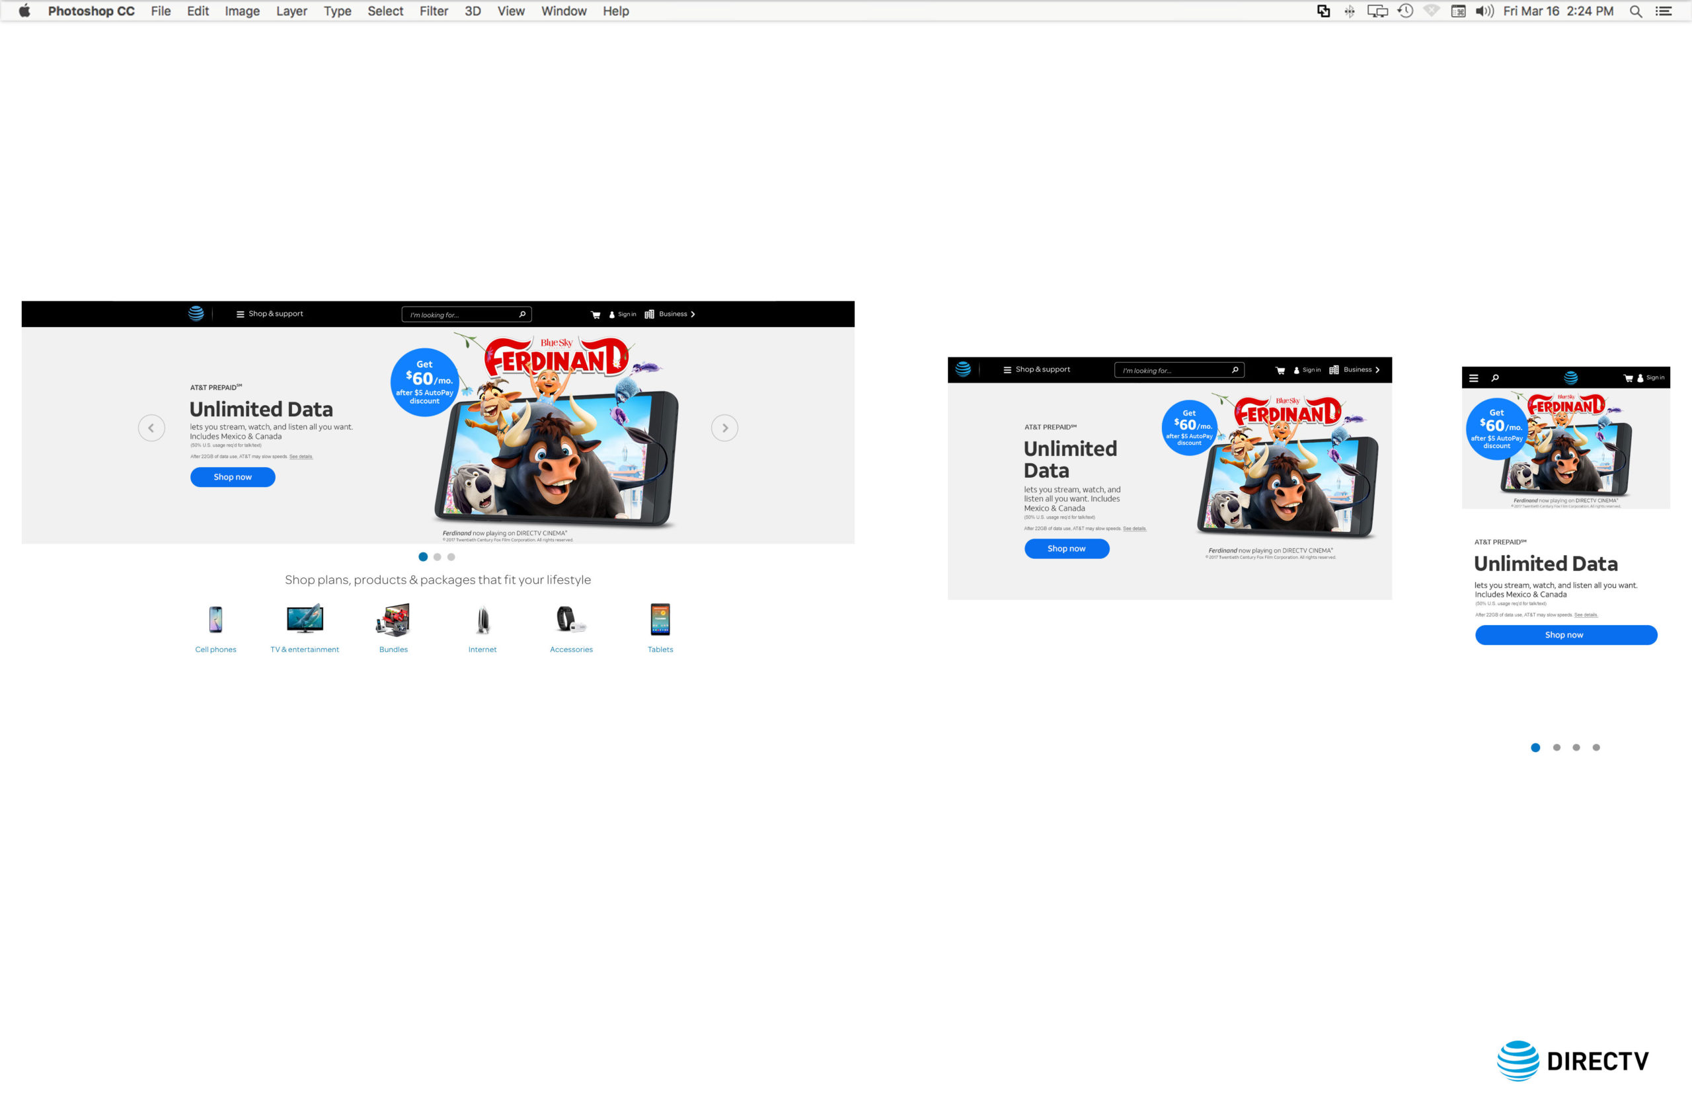
Task: Click search field in tablet mockup
Action: [x=1178, y=369]
